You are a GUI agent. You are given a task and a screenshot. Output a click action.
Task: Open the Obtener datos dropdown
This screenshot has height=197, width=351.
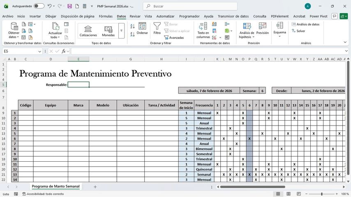pyautogui.click(x=14, y=31)
